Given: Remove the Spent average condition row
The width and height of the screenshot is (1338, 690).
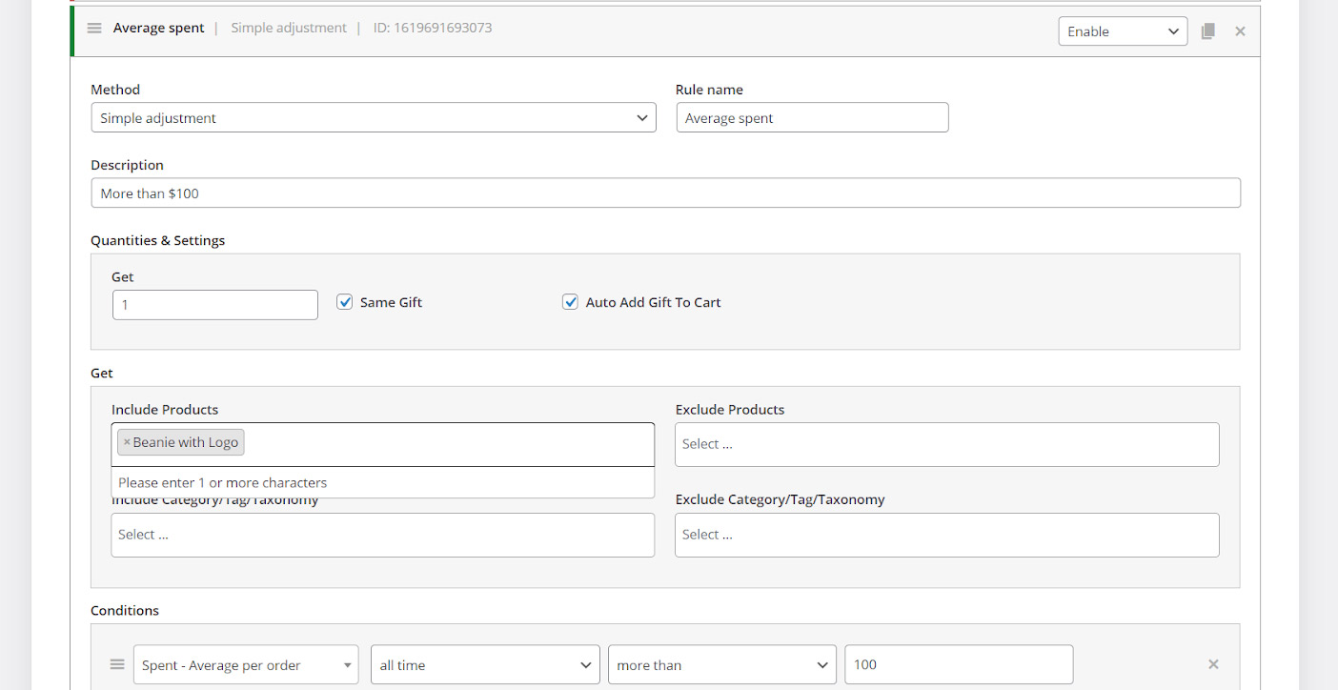Looking at the screenshot, I should click(1213, 664).
